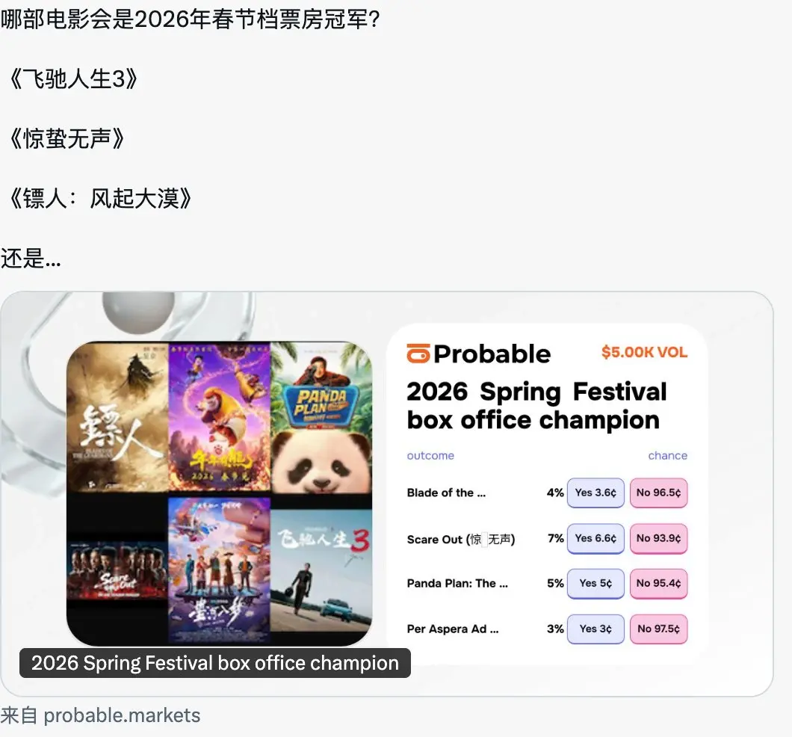Image resolution: width=792 pixels, height=737 pixels.
Task: Click the $5.00K VOL volume label
Action: (645, 352)
